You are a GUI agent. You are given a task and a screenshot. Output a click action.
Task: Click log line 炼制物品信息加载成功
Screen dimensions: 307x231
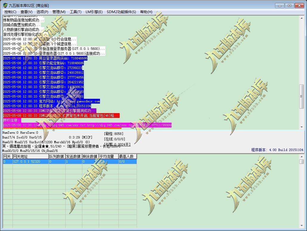click(24, 20)
